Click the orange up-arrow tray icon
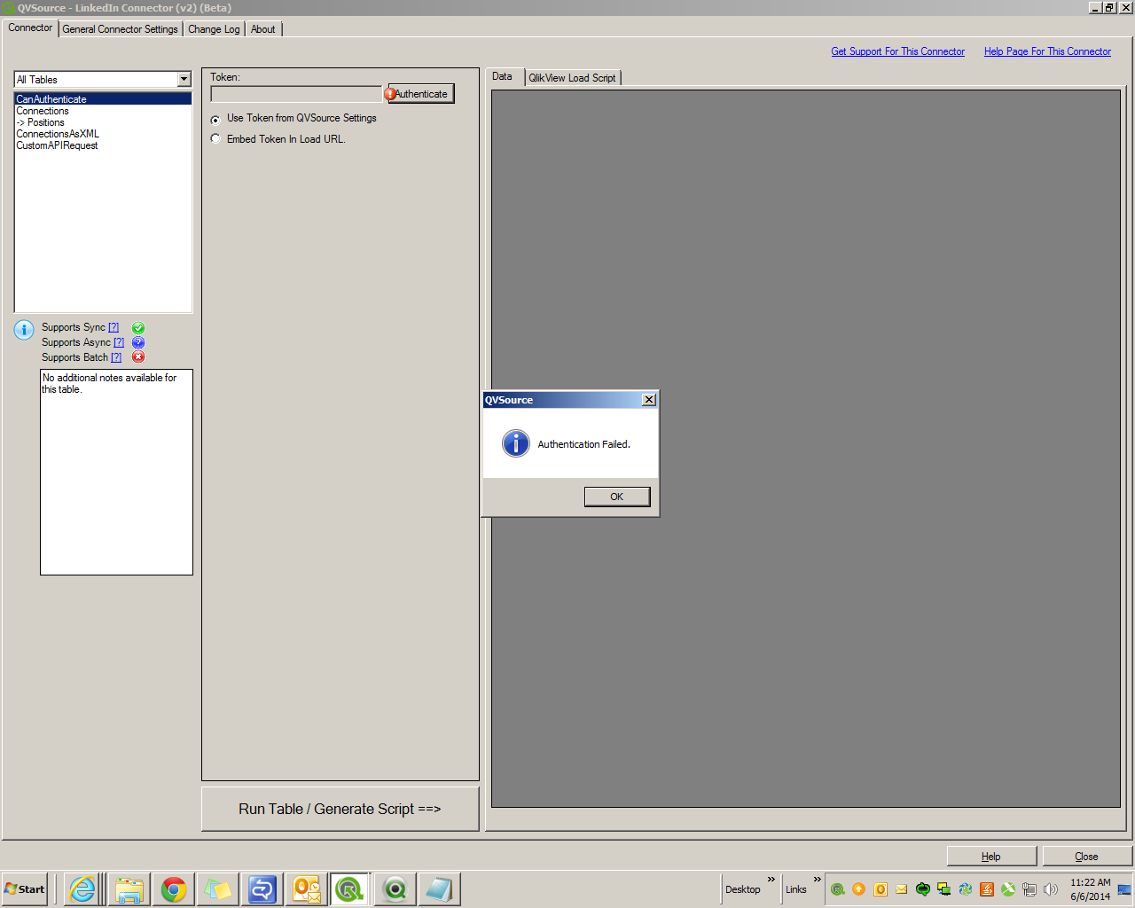Image resolution: width=1135 pixels, height=908 pixels. (x=859, y=889)
